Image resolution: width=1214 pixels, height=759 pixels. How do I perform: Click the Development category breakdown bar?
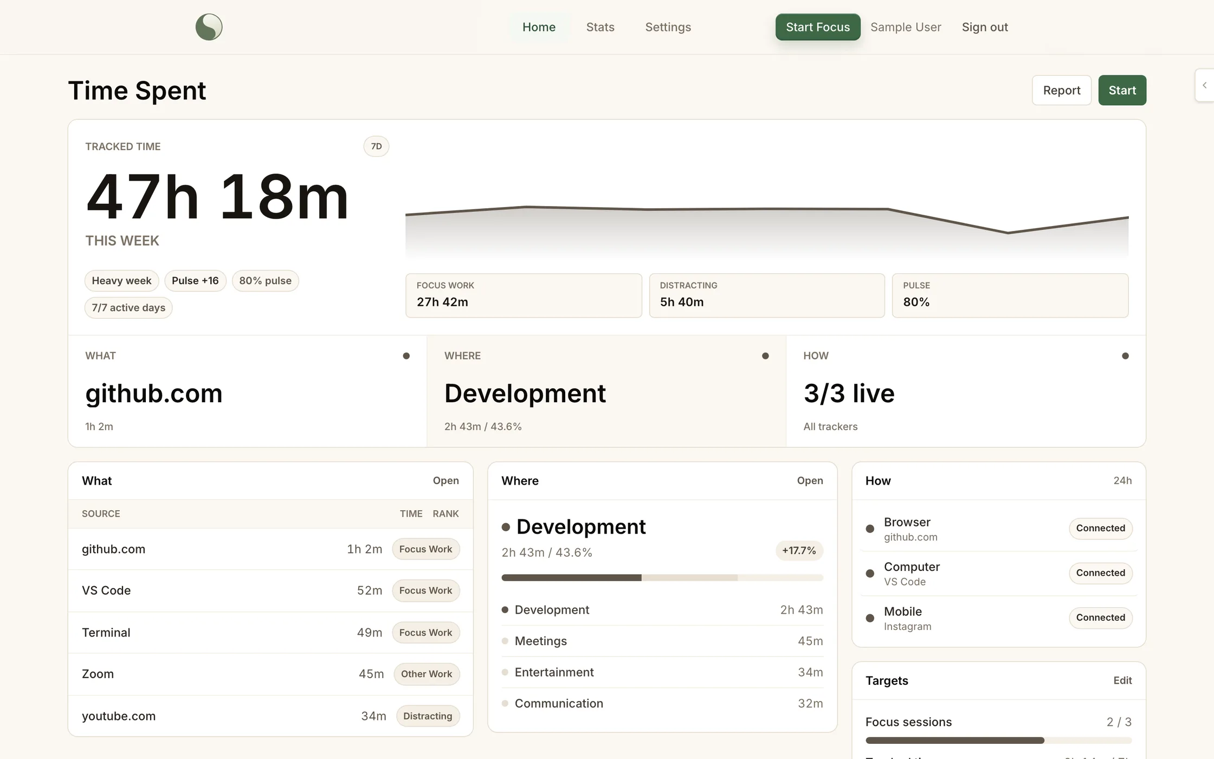(x=662, y=578)
